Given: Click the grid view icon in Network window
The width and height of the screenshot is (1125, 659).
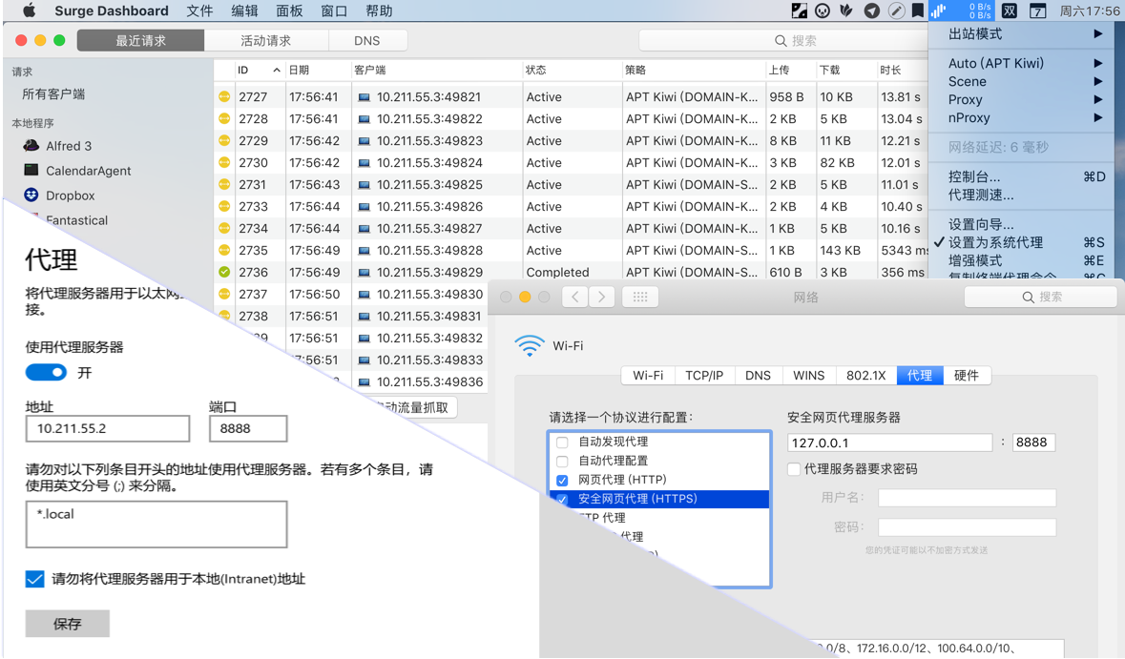Looking at the screenshot, I should 640,297.
